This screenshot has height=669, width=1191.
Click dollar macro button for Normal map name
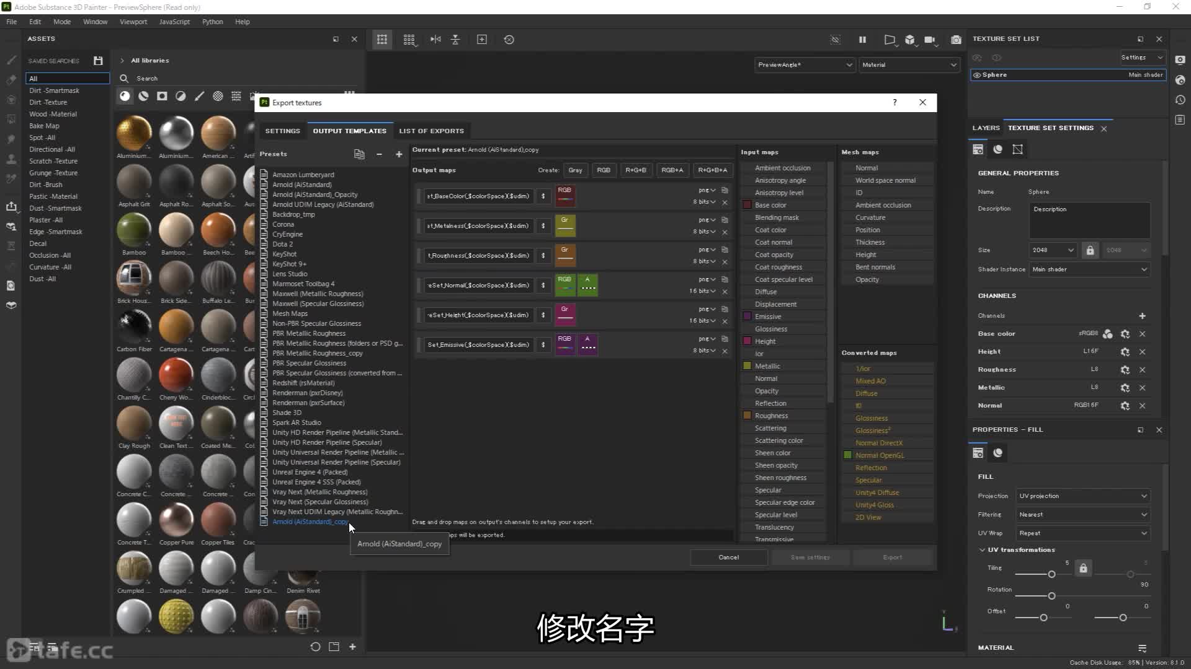click(543, 286)
